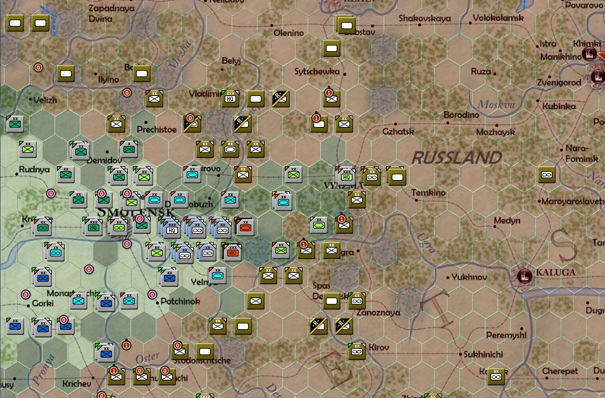Screen dimensions: 605x398
Task: Click the Velizh town label
Action: (x=45, y=100)
